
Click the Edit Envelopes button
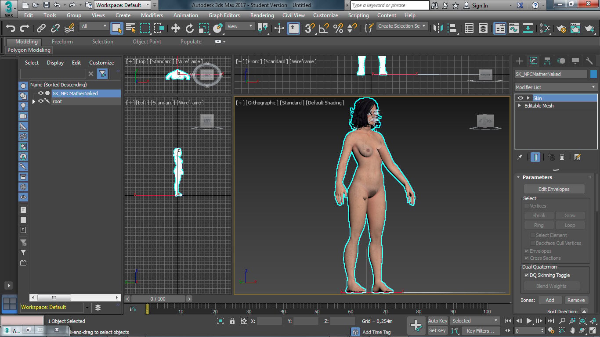[x=554, y=189]
